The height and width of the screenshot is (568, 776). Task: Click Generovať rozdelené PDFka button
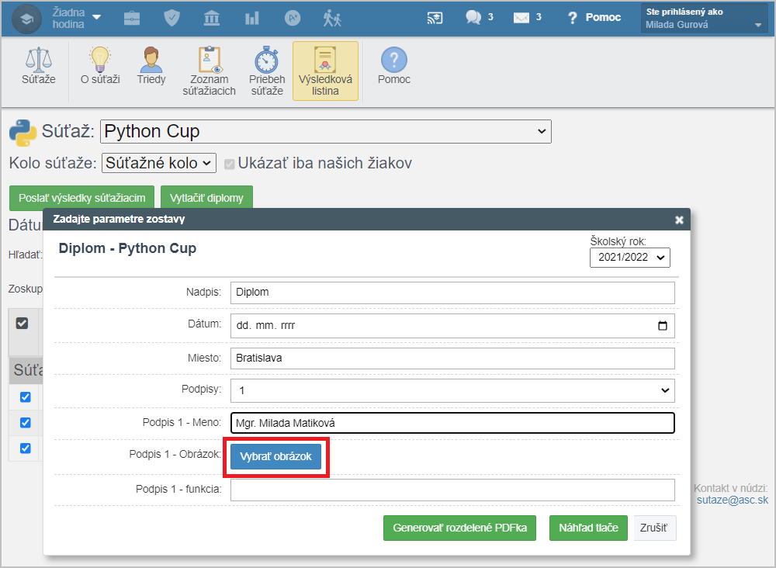click(x=459, y=528)
